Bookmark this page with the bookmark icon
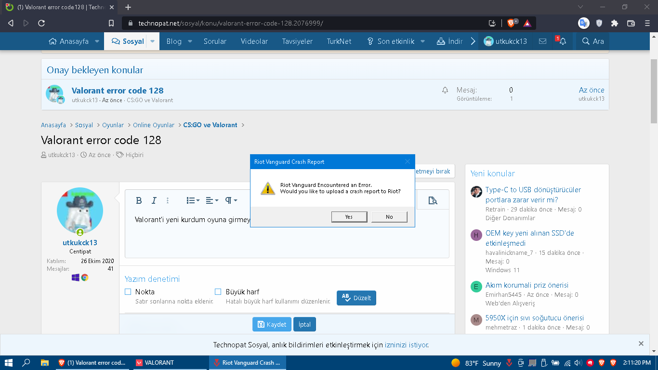Screen dimensions: 658x370 pyautogui.click(x=111, y=23)
